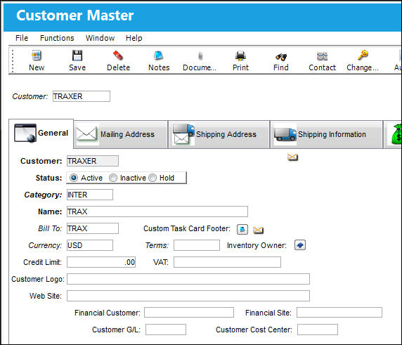Screen dimensions: 402x345
Task: Open the Help menu
Action: pos(134,38)
